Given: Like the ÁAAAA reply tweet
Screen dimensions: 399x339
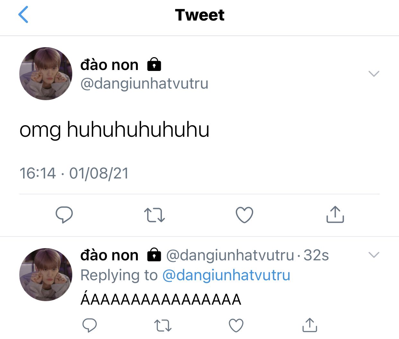Looking at the screenshot, I should tap(236, 325).
